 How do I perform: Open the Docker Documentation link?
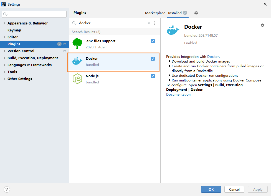(178, 95)
